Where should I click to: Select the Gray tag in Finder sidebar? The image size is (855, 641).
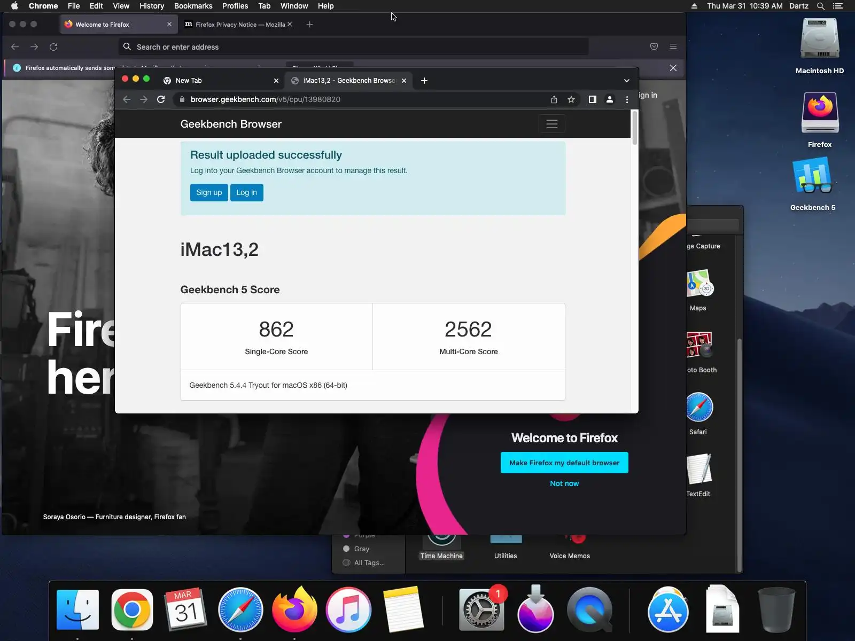coord(362,549)
